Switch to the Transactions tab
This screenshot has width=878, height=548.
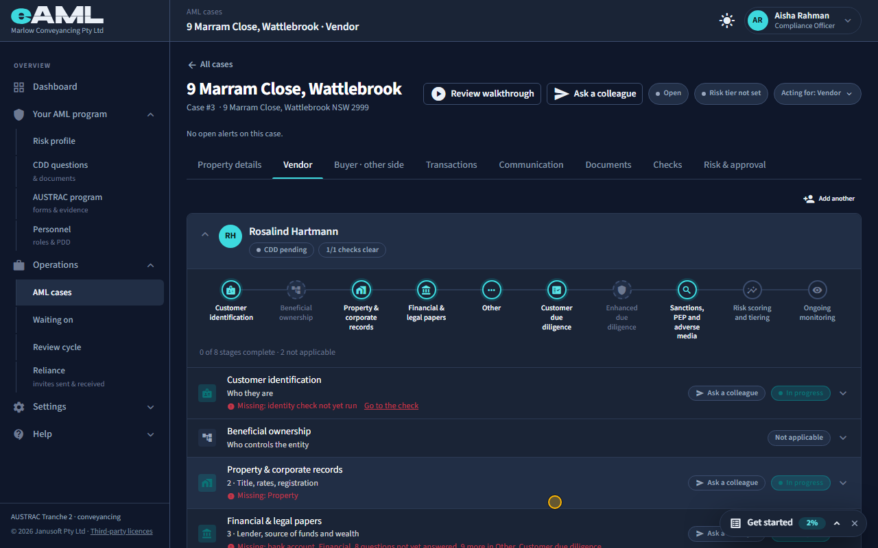coord(451,165)
